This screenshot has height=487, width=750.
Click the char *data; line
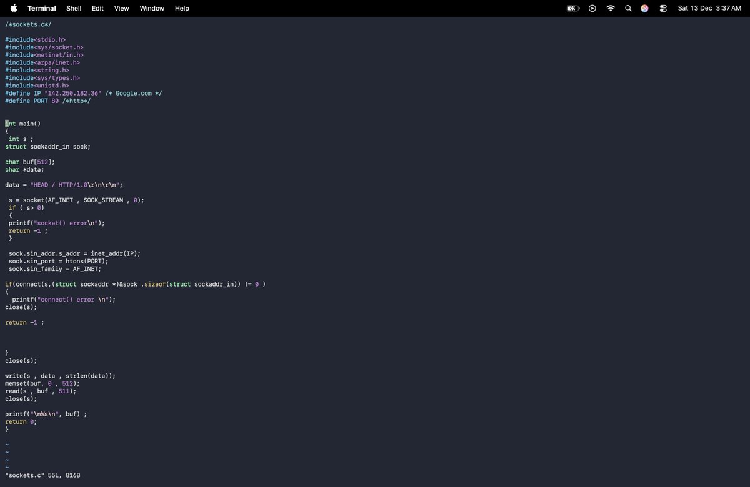pyautogui.click(x=25, y=169)
